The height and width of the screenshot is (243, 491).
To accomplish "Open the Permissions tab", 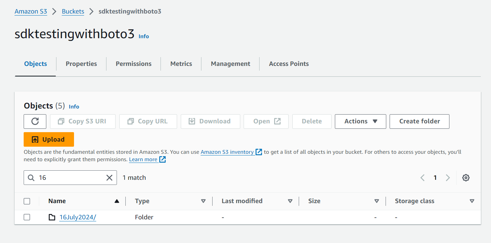I will pyautogui.click(x=133, y=64).
